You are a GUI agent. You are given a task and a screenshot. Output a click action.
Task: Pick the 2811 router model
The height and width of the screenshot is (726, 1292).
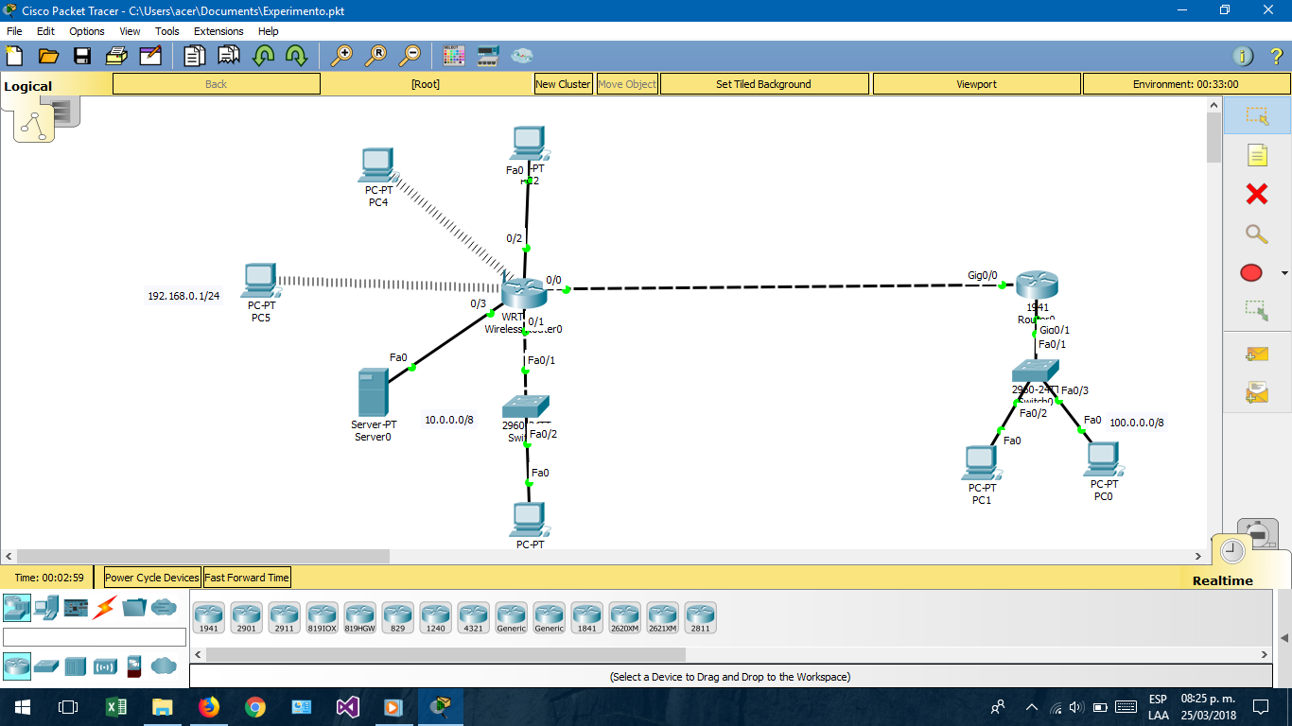click(x=700, y=617)
